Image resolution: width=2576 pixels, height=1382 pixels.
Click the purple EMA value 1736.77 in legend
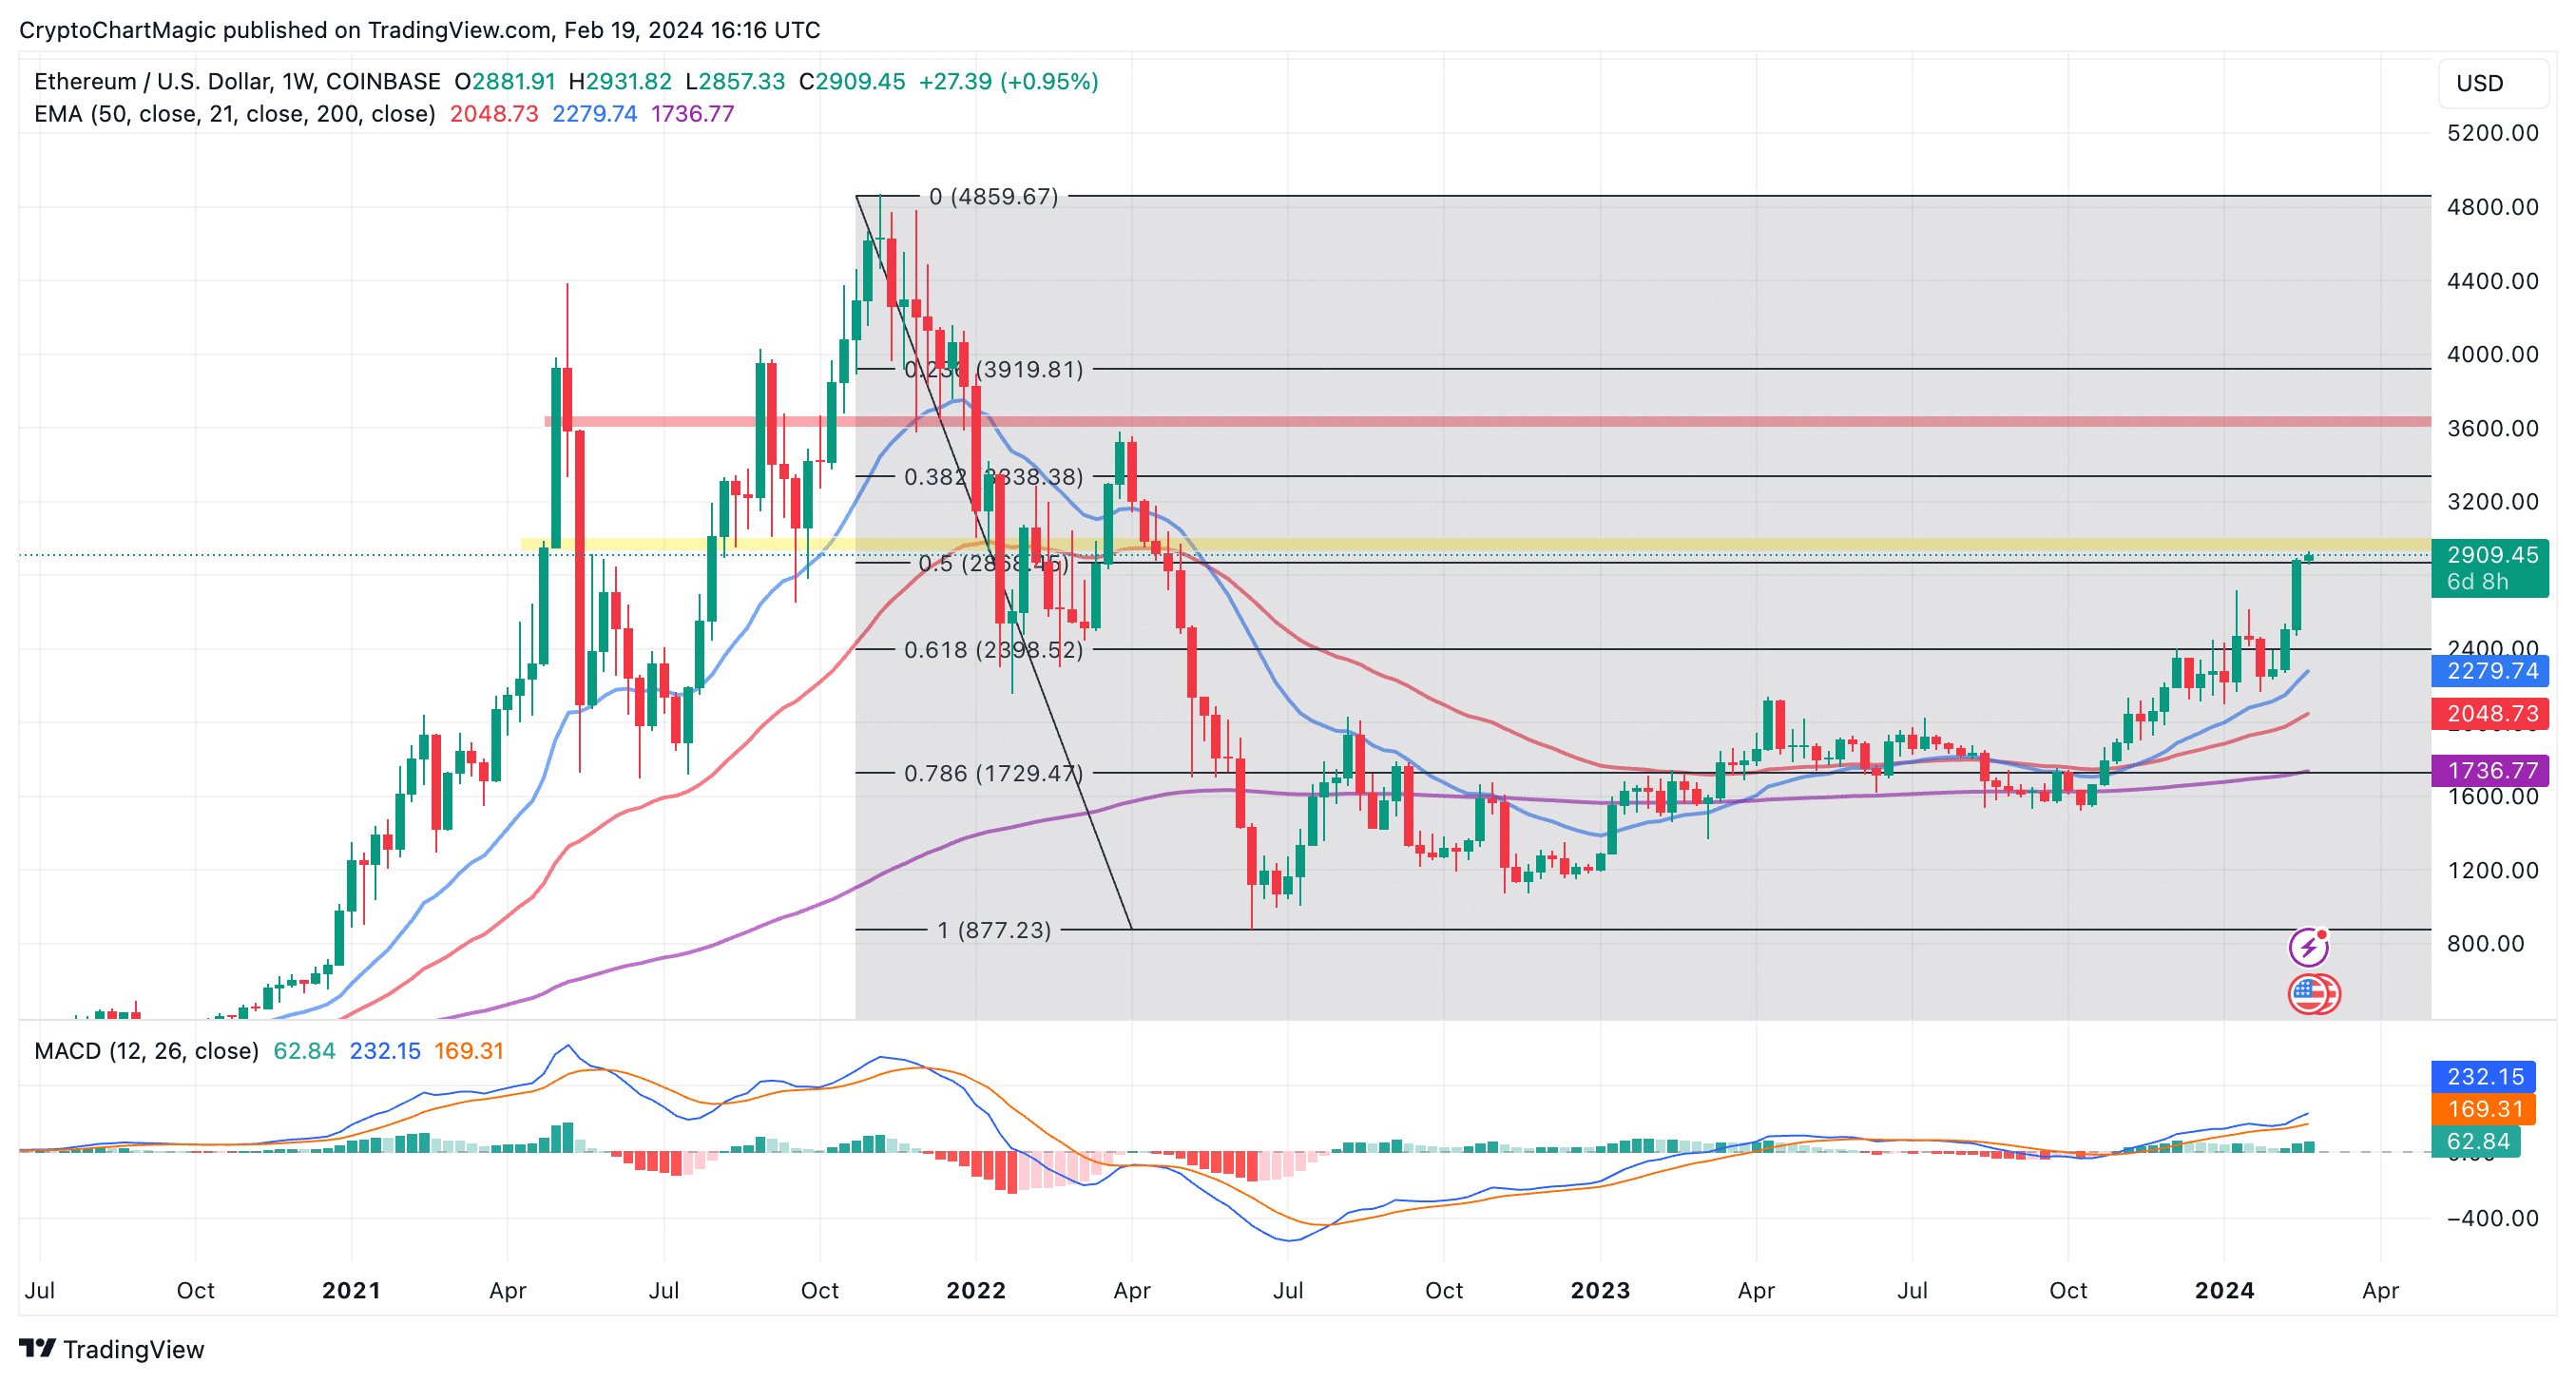[692, 114]
